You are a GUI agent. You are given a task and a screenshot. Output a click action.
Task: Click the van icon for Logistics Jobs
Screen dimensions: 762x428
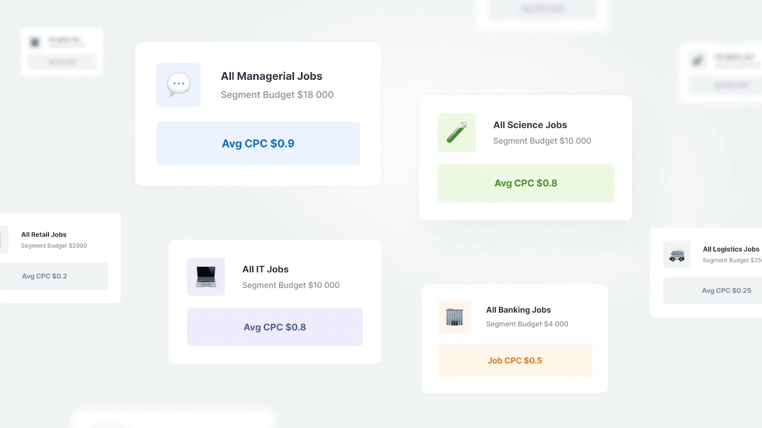tap(677, 254)
